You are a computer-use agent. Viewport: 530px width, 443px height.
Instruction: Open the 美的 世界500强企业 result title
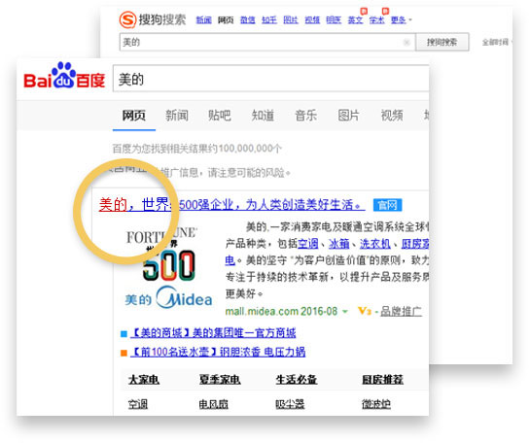tap(231, 205)
